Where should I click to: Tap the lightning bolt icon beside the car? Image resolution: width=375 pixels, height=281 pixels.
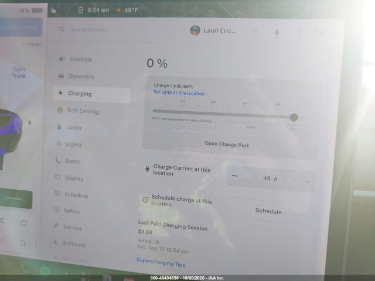click(x=30, y=122)
